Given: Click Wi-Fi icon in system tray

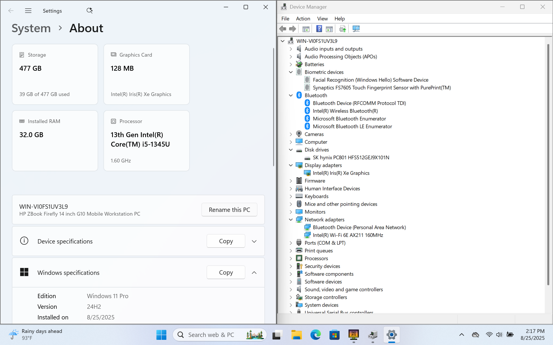Looking at the screenshot, I should click(489, 335).
